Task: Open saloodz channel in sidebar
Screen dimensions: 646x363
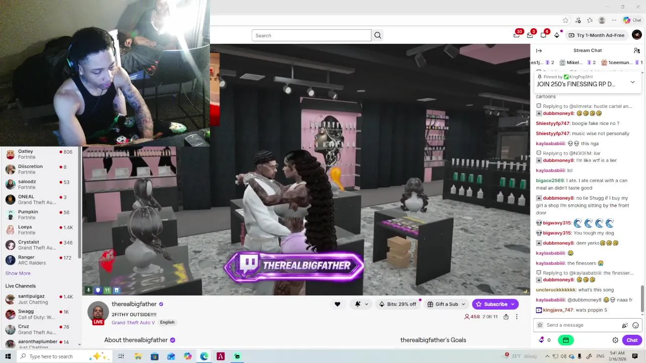Action: (40, 185)
